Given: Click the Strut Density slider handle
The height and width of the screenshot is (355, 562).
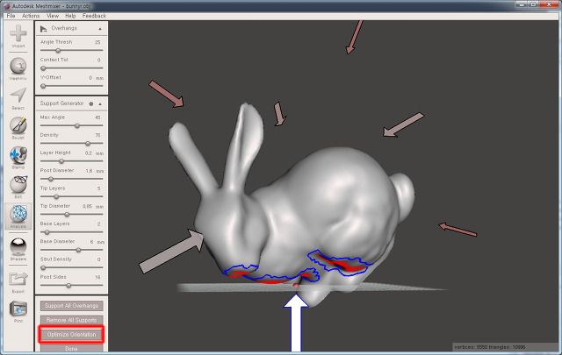Looking at the screenshot, I should 43,267.
